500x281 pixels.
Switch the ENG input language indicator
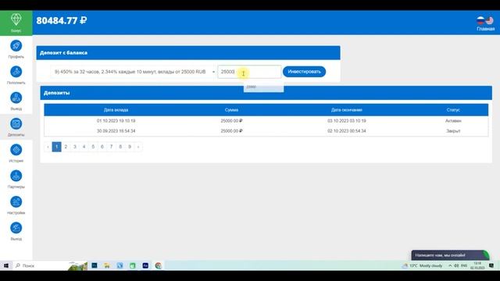coord(464,265)
